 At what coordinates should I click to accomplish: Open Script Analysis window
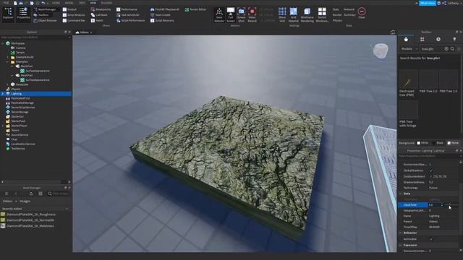coord(74,14)
